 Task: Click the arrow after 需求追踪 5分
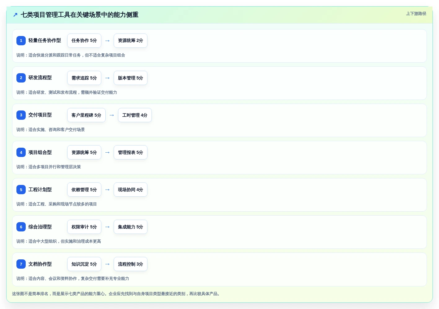(x=108, y=78)
